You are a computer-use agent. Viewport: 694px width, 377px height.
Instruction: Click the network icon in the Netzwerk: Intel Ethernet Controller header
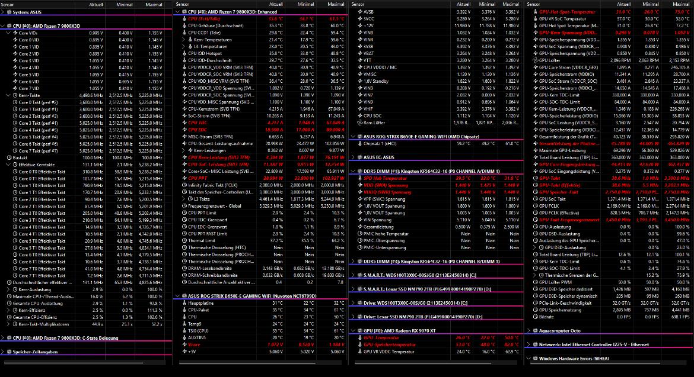(535, 345)
